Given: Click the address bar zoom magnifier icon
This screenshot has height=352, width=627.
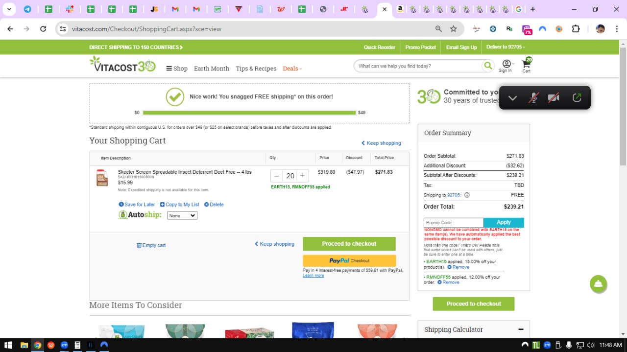Looking at the screenshot, I should point(438,29).
